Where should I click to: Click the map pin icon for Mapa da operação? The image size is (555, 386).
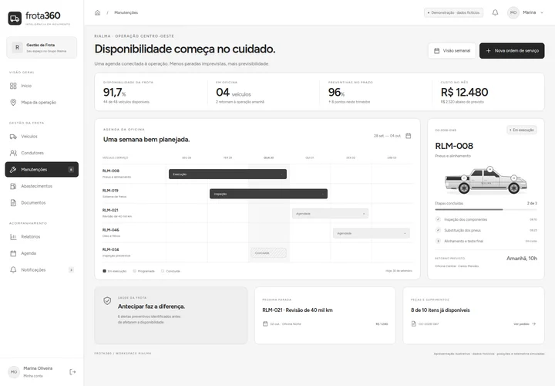coord(13,103)
